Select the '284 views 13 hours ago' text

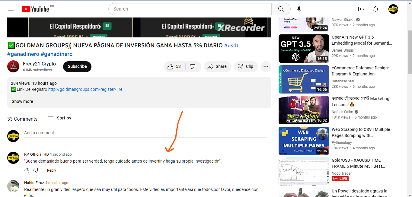tap(34, 83)
